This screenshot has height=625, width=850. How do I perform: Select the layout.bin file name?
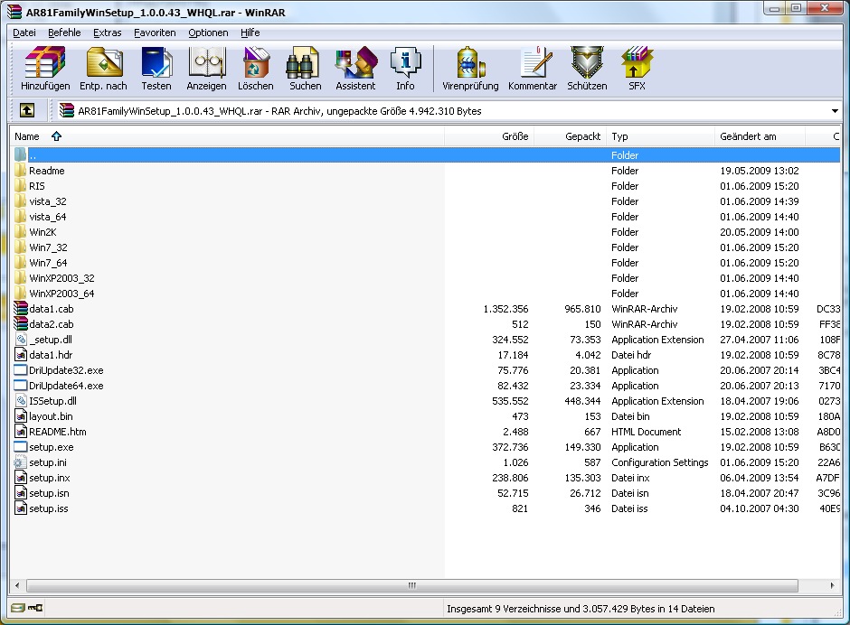[x=51, y=416]
